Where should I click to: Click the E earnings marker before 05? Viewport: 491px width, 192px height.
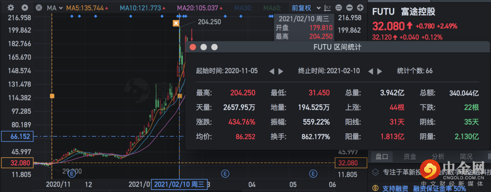pyautogui.click(x=313, y=173)
